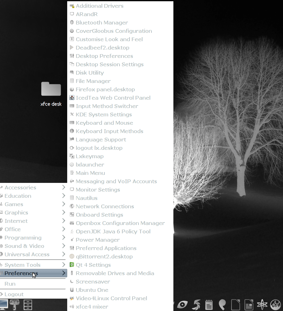Viewport: 283px width, 311px height.
Task: Click the notepad icon in bottom dock
Action: click(209, 305)
